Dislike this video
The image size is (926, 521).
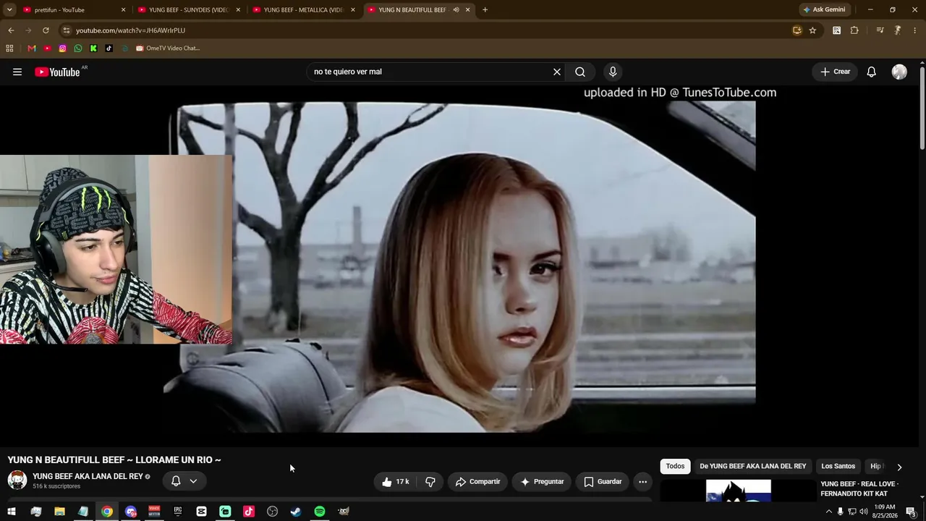[430, 482]
